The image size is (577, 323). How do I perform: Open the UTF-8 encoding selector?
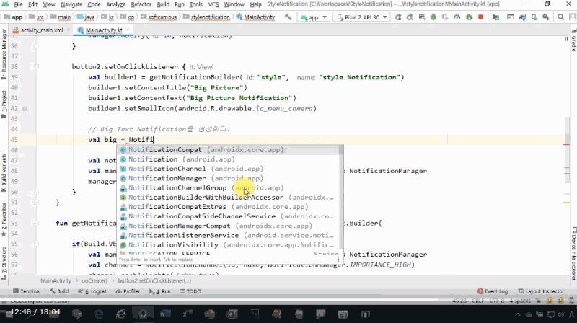495,299
